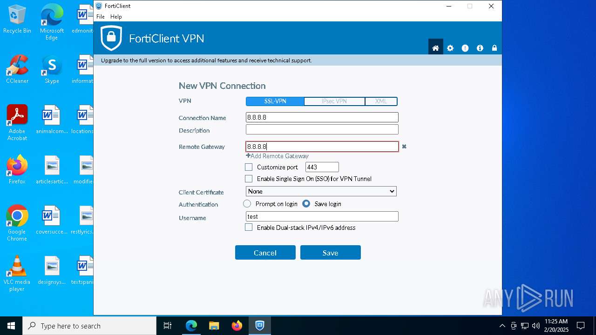The height and width of the screenshot is (335, 596).
Task: Open Task View on the taskbar
Action: [x=168, y=326]
